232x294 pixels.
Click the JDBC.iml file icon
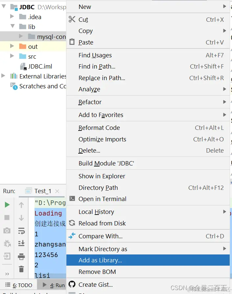[23, 66]
